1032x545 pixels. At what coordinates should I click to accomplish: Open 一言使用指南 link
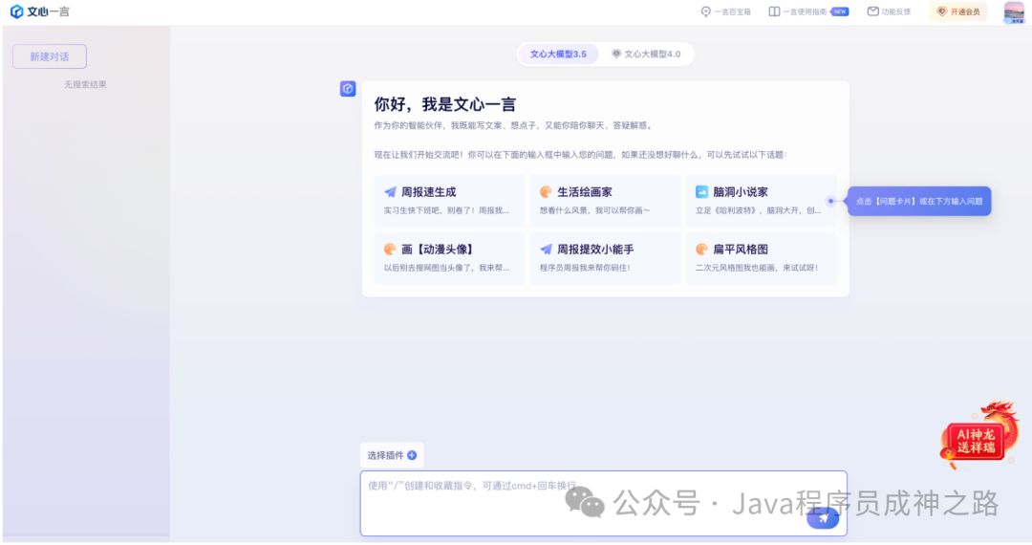[x=808, y=11]
